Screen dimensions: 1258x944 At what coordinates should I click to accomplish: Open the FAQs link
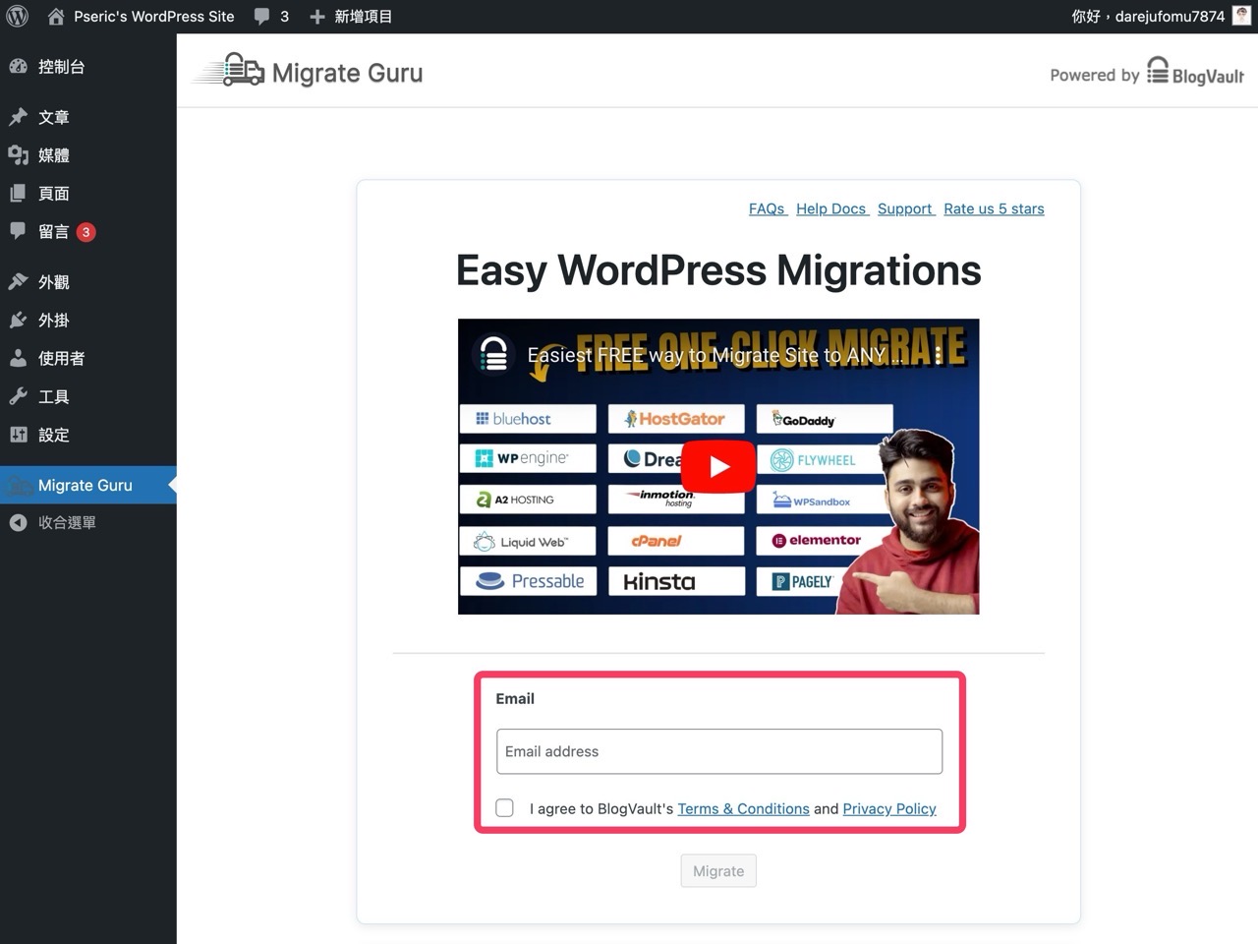pyautogui.click(x=767, y=208)
